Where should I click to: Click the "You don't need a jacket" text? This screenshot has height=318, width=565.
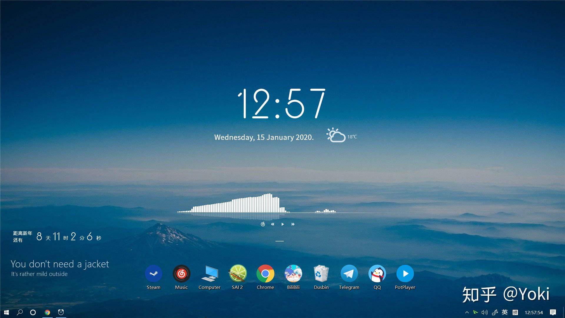coord(60,264)
